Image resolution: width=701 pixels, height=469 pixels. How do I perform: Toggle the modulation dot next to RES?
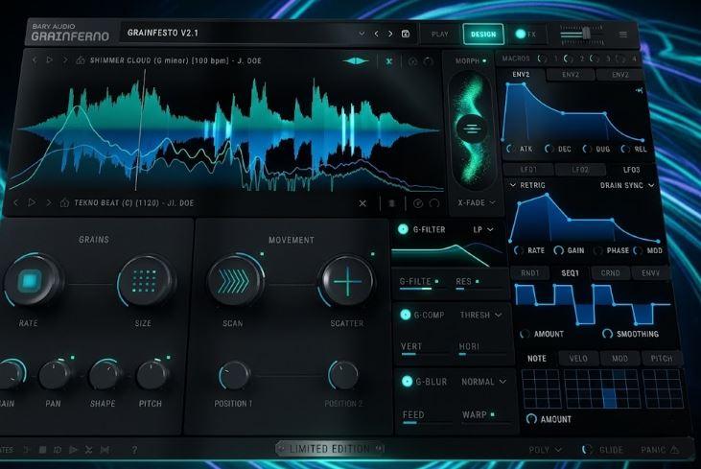pyautogui.click(x=477, y=281)
